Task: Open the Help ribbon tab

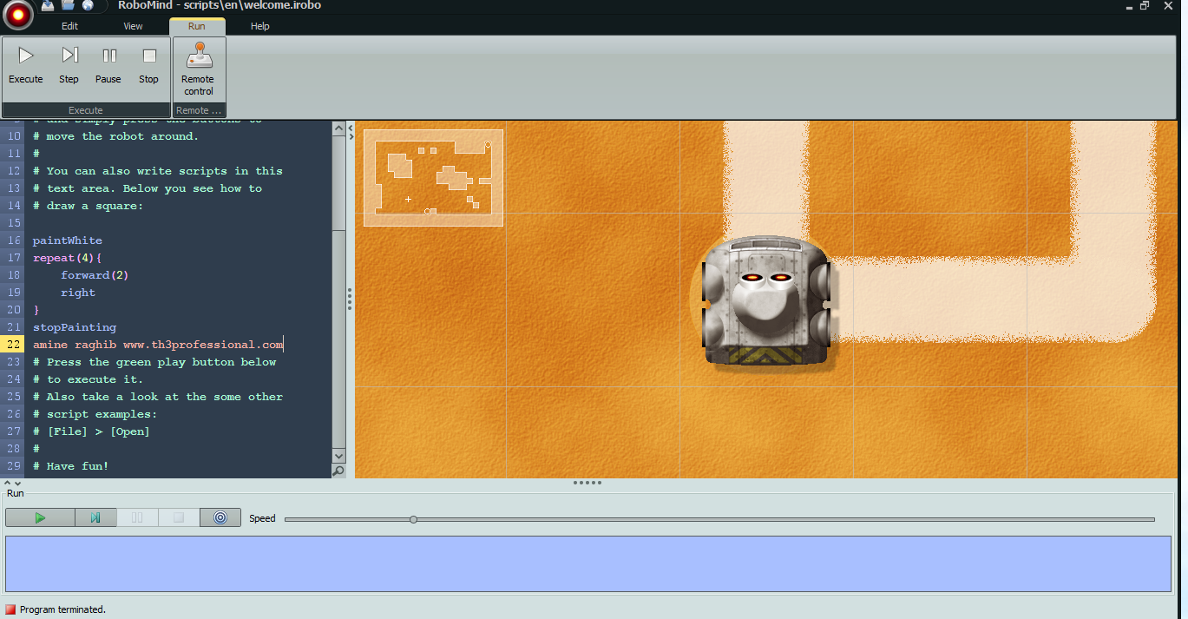Action: (260, 26)
